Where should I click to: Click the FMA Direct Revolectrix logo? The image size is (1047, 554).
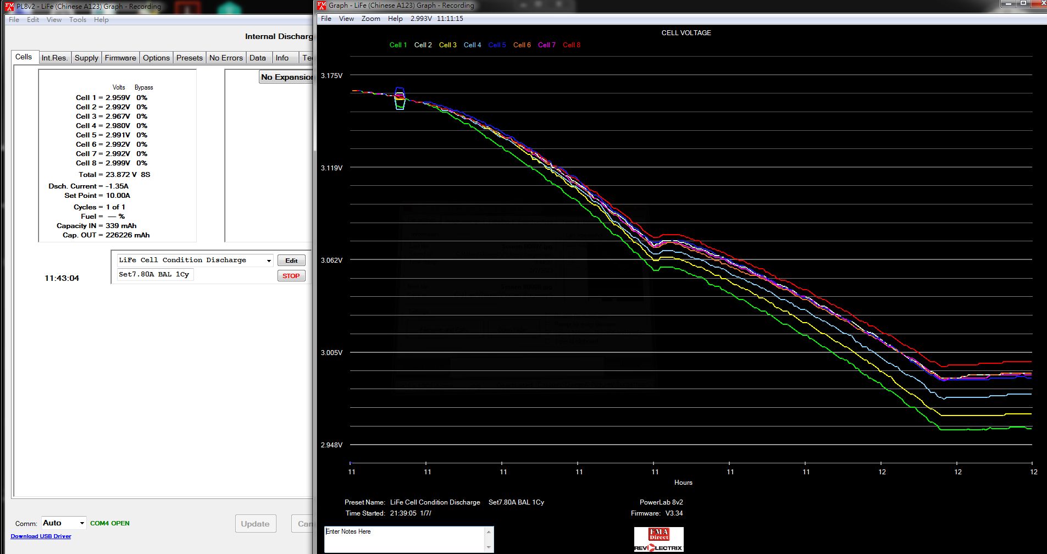658,539
